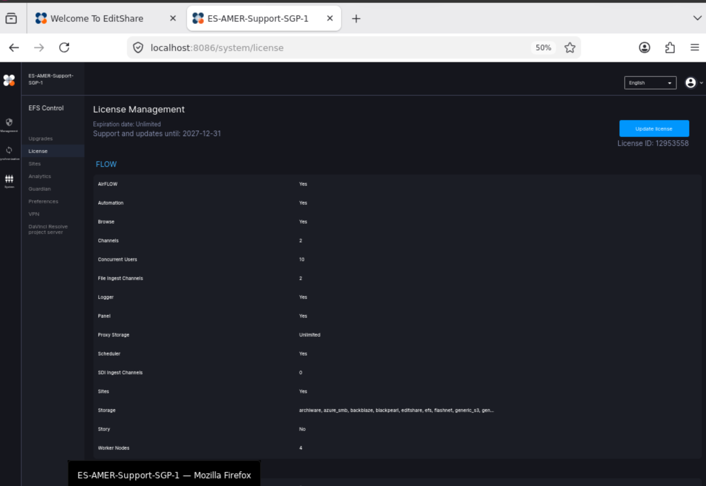Image resolution: width=706 pixels, height=486 pixels.
Task: Open Analytics in the sidebar menu
Action: (40, 176)
